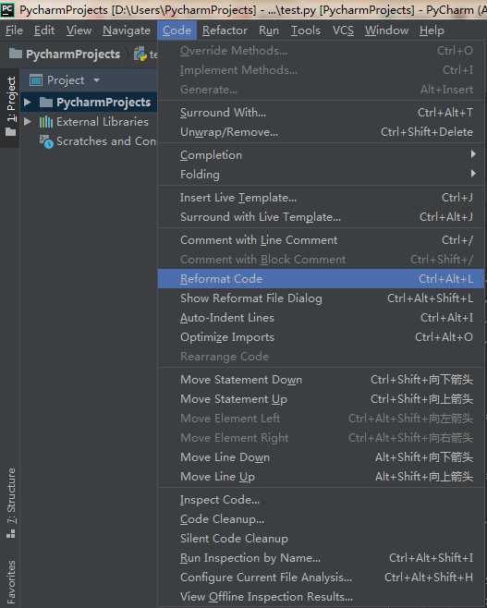Open the VCS menu
487x608 pixels.
(343, 30)
